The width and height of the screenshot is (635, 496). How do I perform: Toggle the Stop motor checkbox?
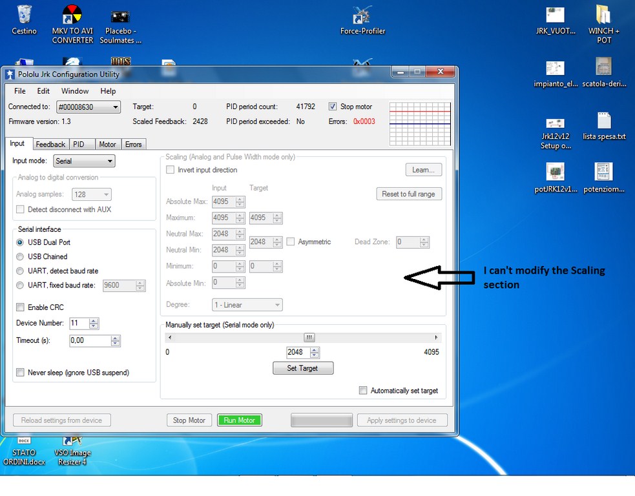(333, 107)
